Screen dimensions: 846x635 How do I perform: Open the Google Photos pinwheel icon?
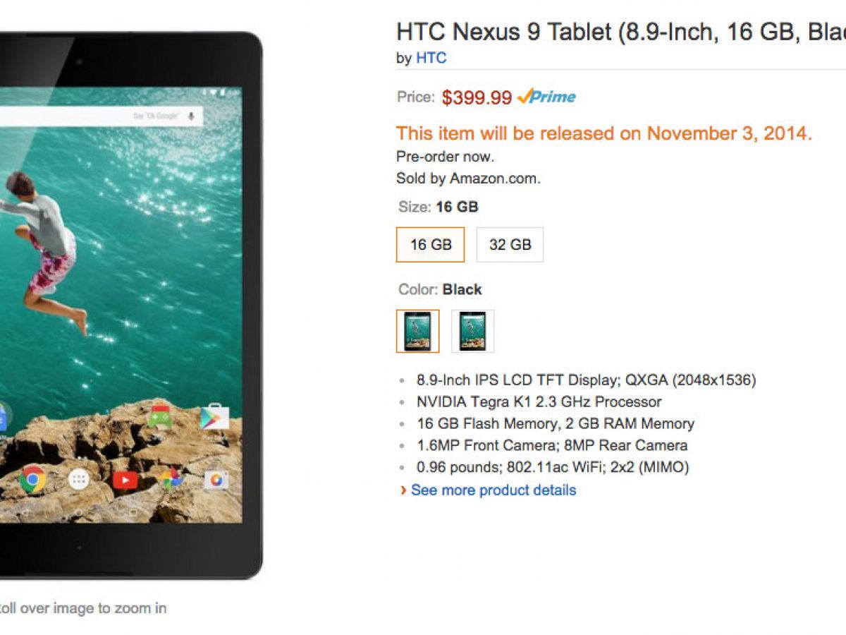click(x=170, y=479)
